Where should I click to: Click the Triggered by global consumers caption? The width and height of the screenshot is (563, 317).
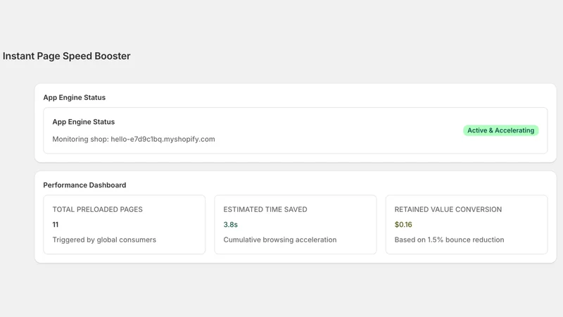(104, 240)
